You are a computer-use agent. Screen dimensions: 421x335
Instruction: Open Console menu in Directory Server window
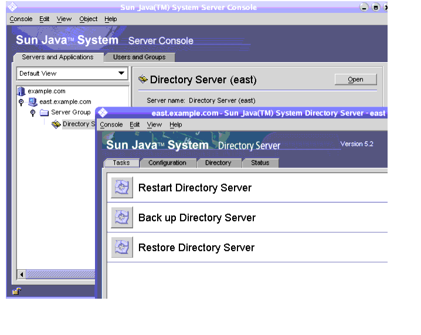[111, 125]
